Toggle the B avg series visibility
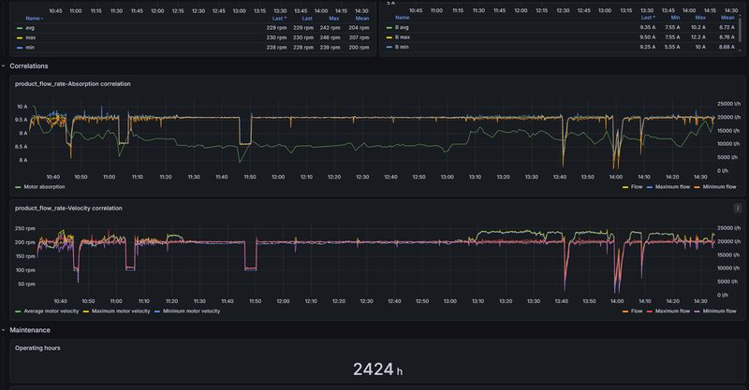 tap(402, 27)
